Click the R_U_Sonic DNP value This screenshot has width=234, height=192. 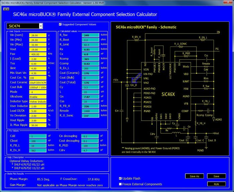pos(91,116)
